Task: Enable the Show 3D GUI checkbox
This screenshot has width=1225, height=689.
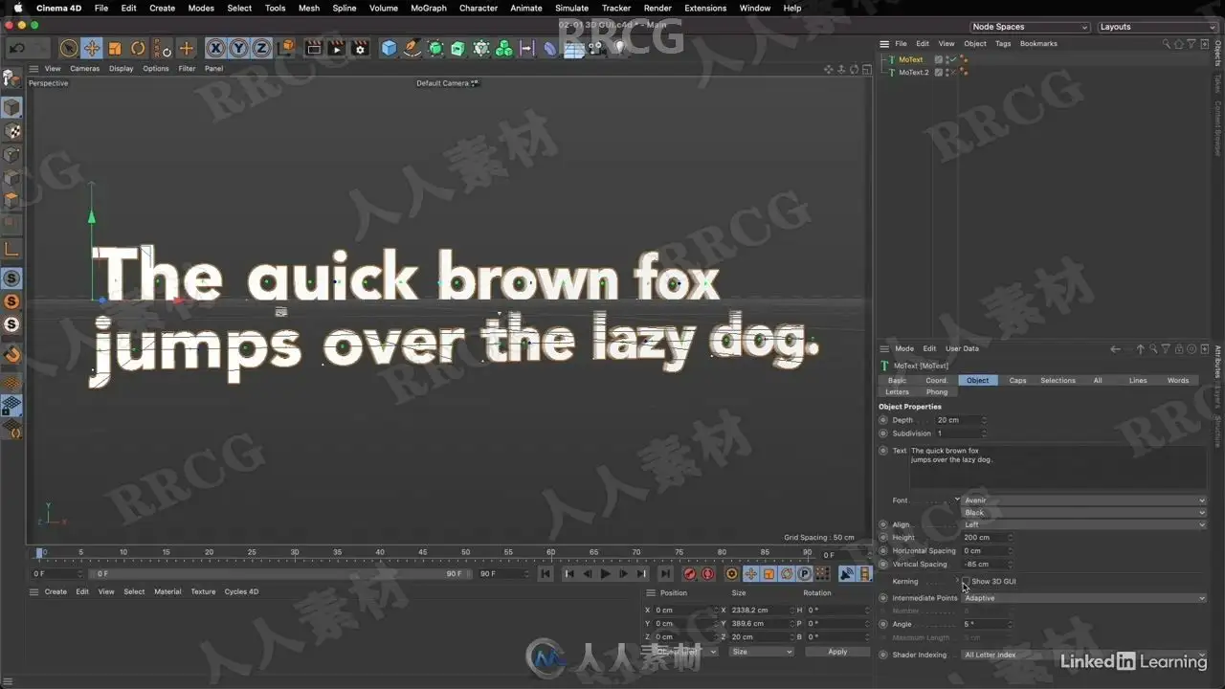Action: tap(967, 582)
